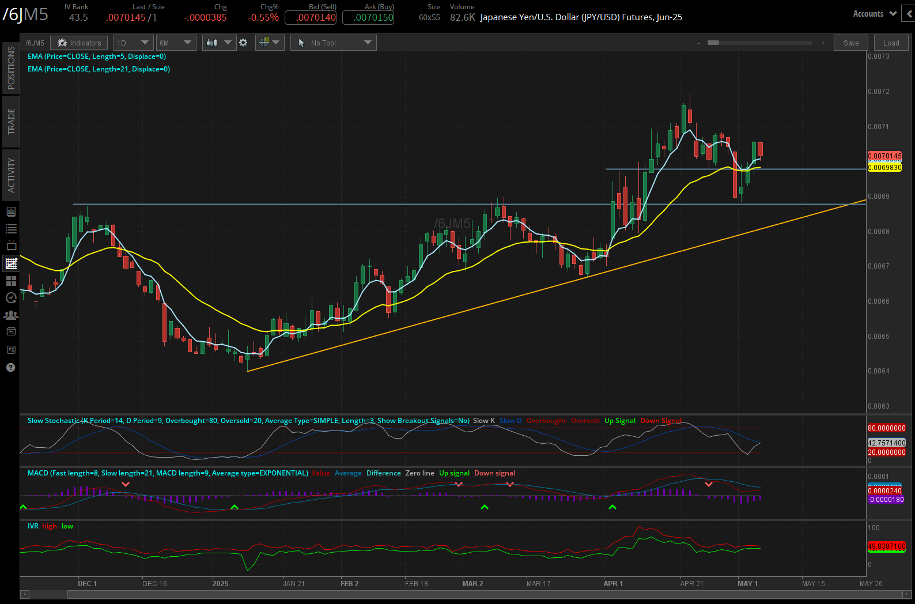Select the chart grid sidebar icon
The image size is (915, 604).
(x=11, y=263)
